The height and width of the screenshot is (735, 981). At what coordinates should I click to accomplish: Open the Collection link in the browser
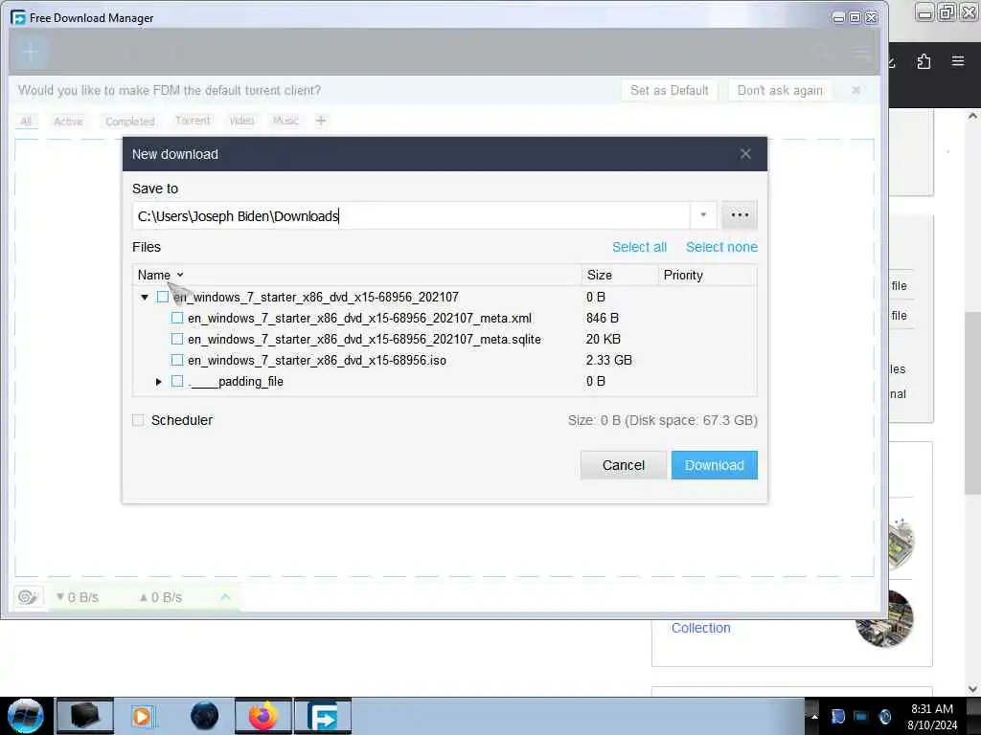(x=700, y=628)
